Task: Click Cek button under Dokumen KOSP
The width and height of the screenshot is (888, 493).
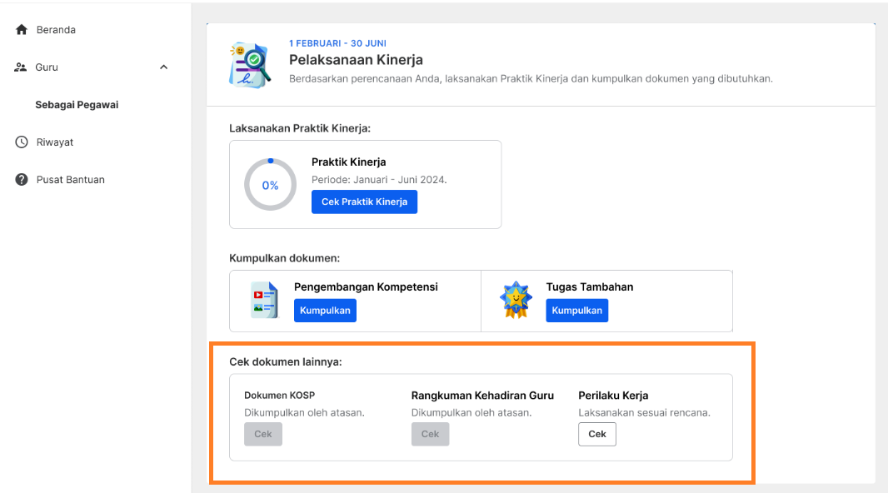Action: (x=262, y=434)
